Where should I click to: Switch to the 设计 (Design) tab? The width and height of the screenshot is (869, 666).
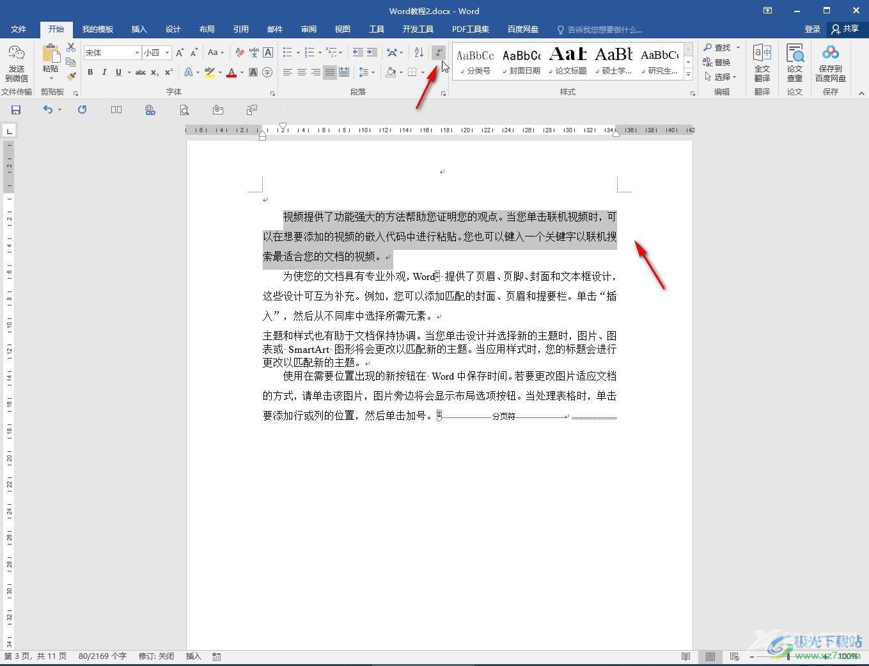[x=173, y=29]
